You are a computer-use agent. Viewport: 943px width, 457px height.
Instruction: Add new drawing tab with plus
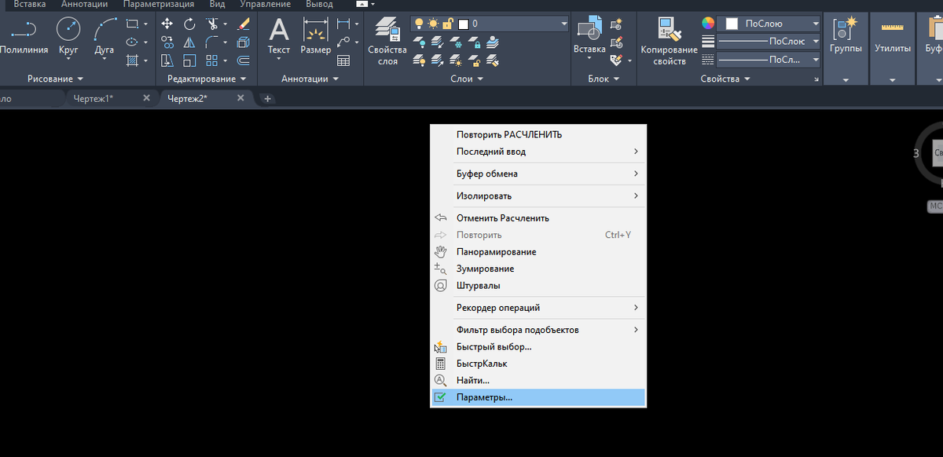[x=267, y=98]
